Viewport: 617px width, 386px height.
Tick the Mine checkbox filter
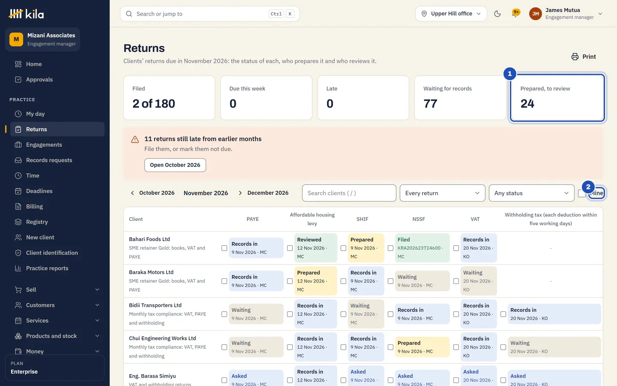pyautogui.click(x=581, y=193)
